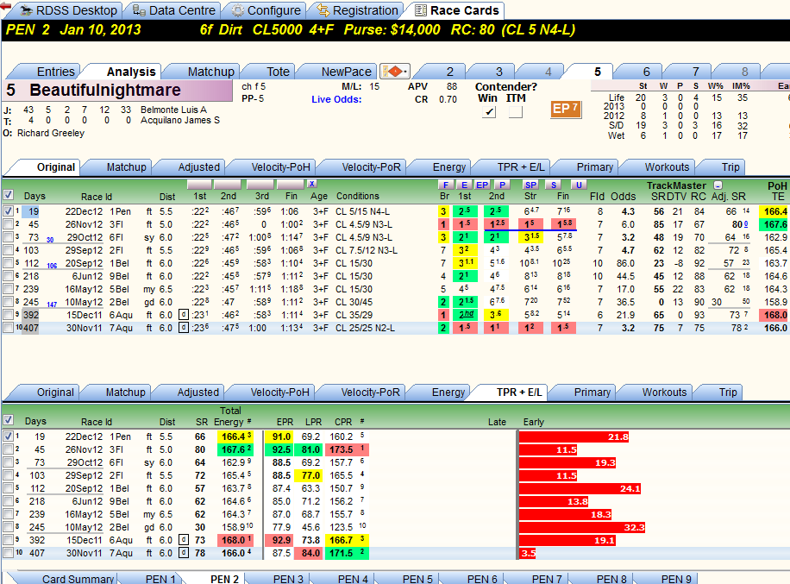
Task: Click the blue X button beside Age column
Action: pyautogui.click(x=312, y=184)
